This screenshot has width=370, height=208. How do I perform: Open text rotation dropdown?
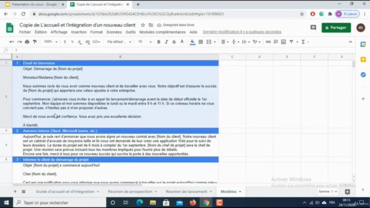[x=257, y=42]
